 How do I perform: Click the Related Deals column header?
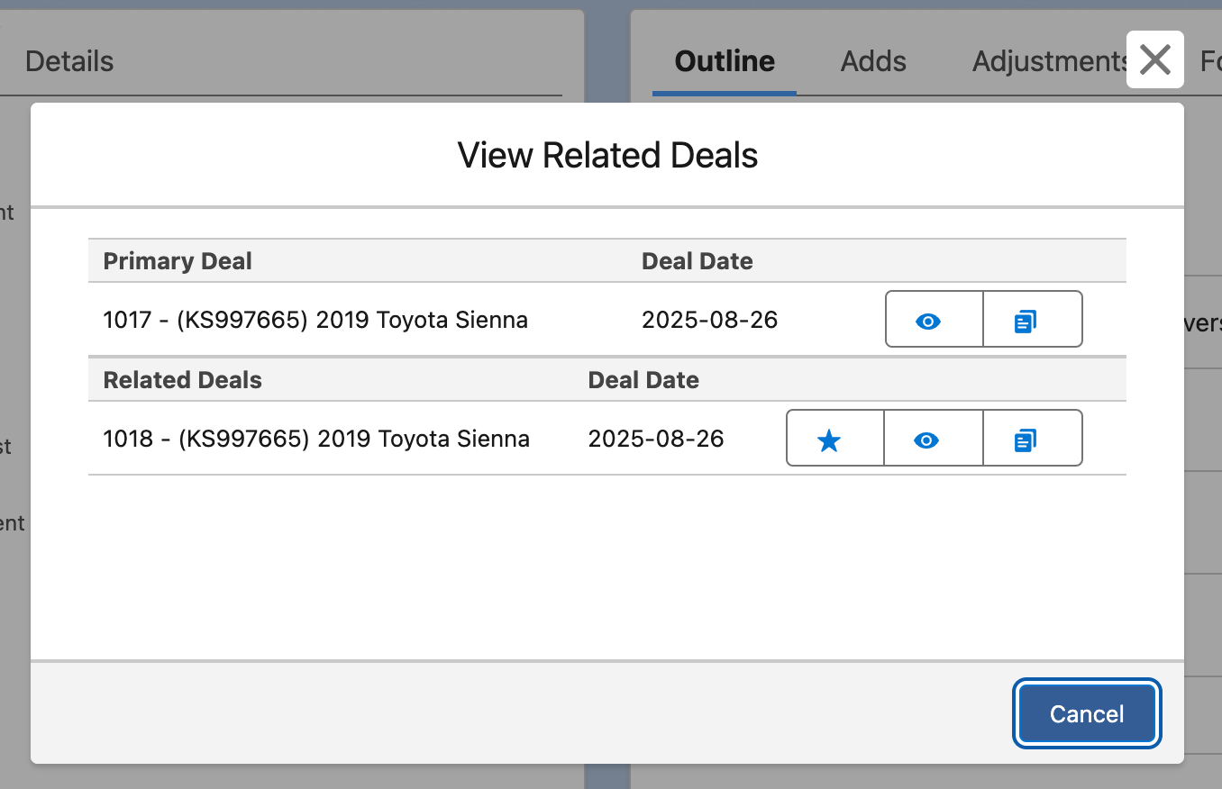point(183,380)
